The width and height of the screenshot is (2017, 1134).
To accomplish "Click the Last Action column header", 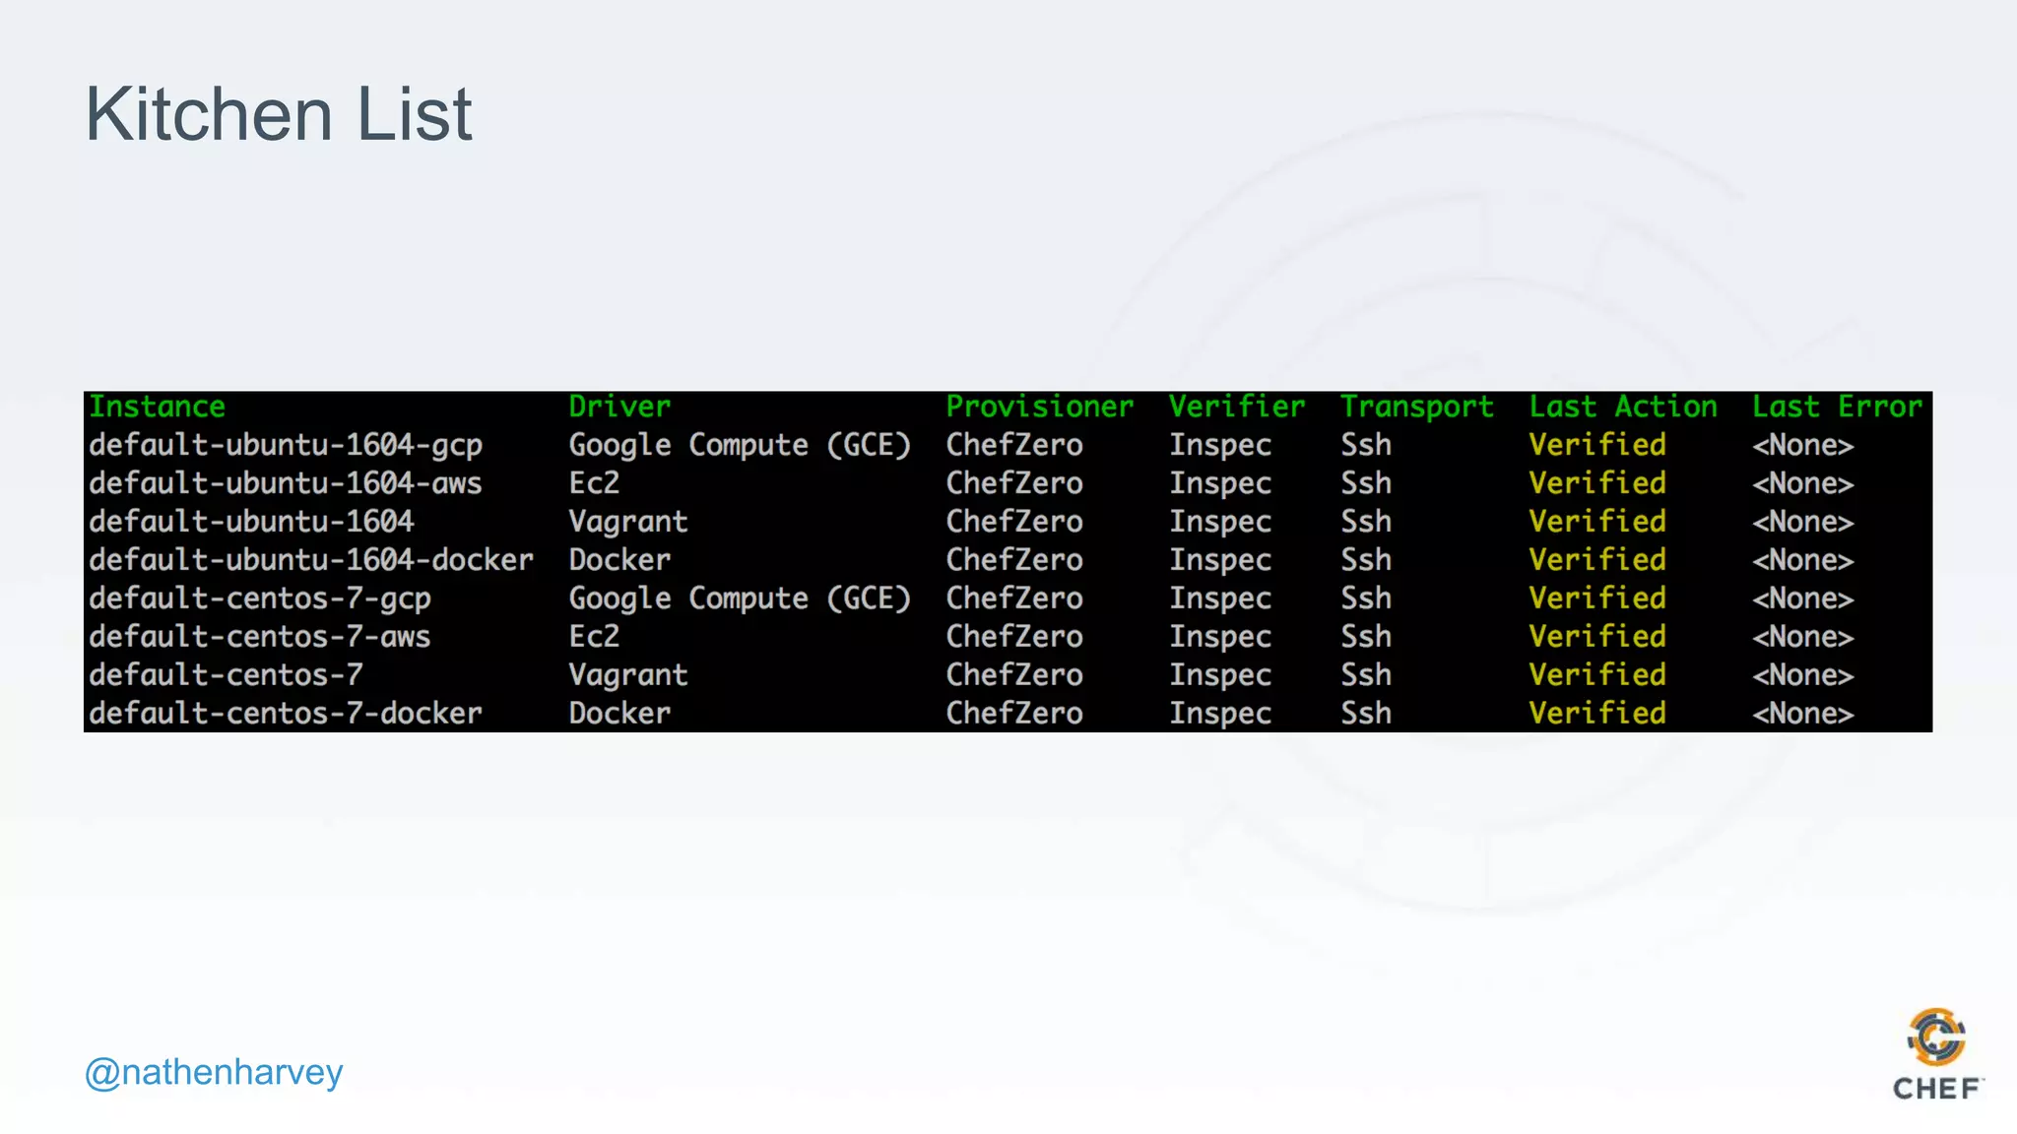I will [1622, 407].
